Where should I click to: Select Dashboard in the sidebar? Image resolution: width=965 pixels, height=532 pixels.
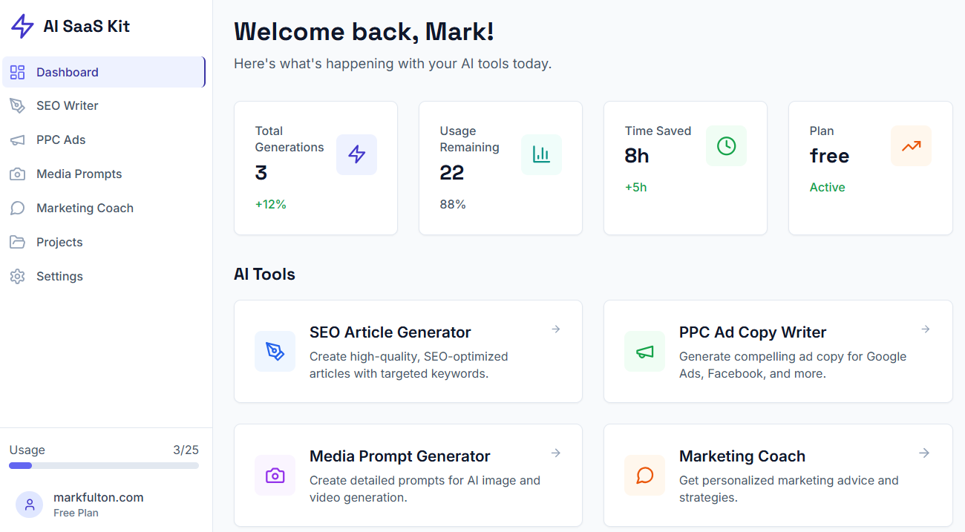coord(67,72)
